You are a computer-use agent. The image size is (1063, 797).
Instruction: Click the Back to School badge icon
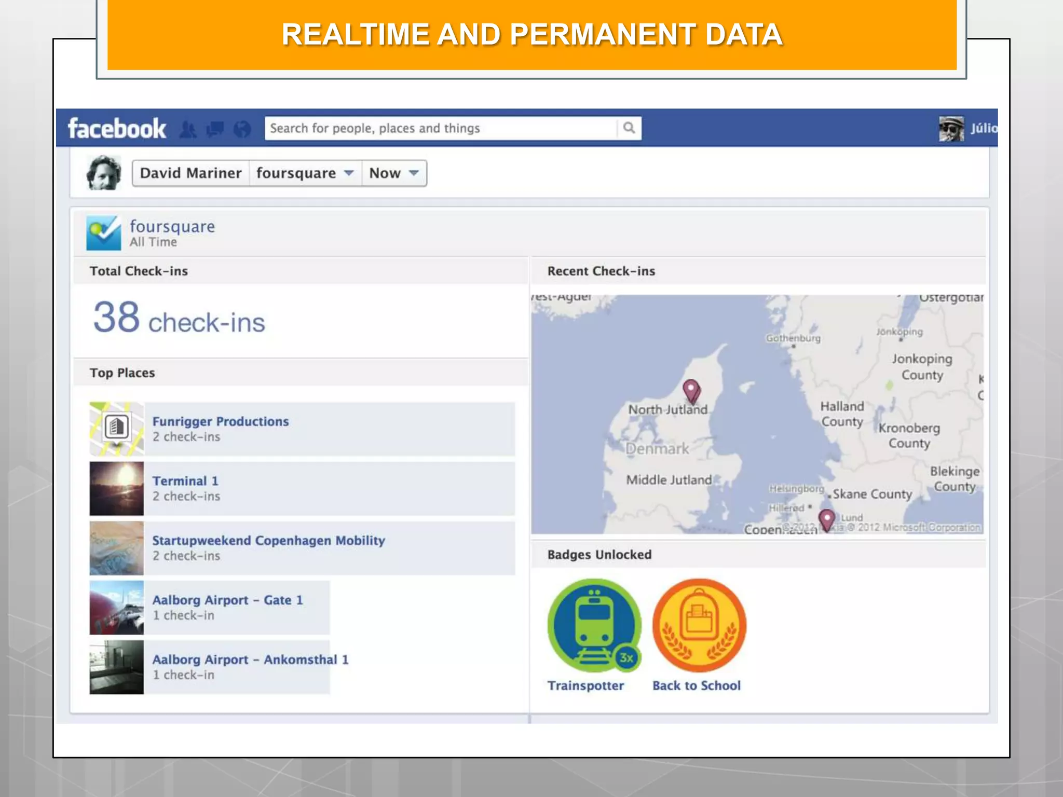point(699,626)
